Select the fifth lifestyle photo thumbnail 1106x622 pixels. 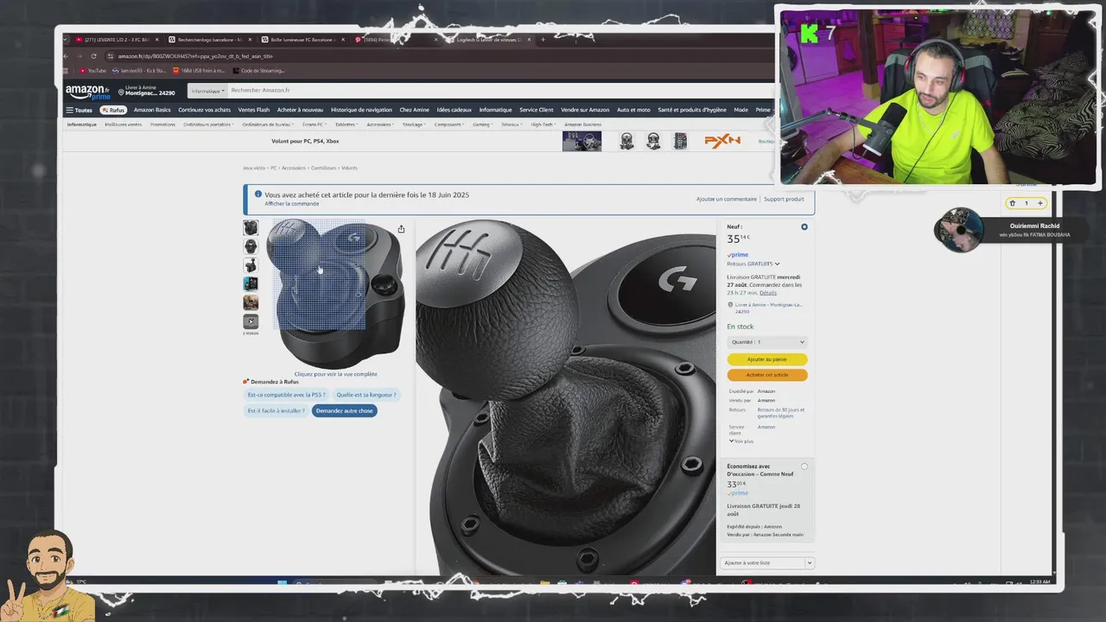tap(251, 302)
